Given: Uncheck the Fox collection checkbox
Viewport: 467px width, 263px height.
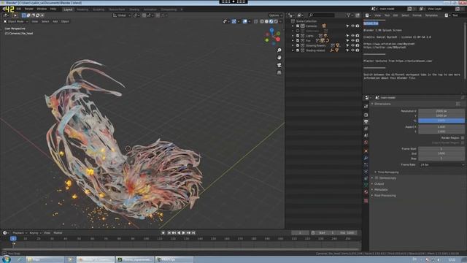Looking at the screenshot, I should (x=298, y=41).
